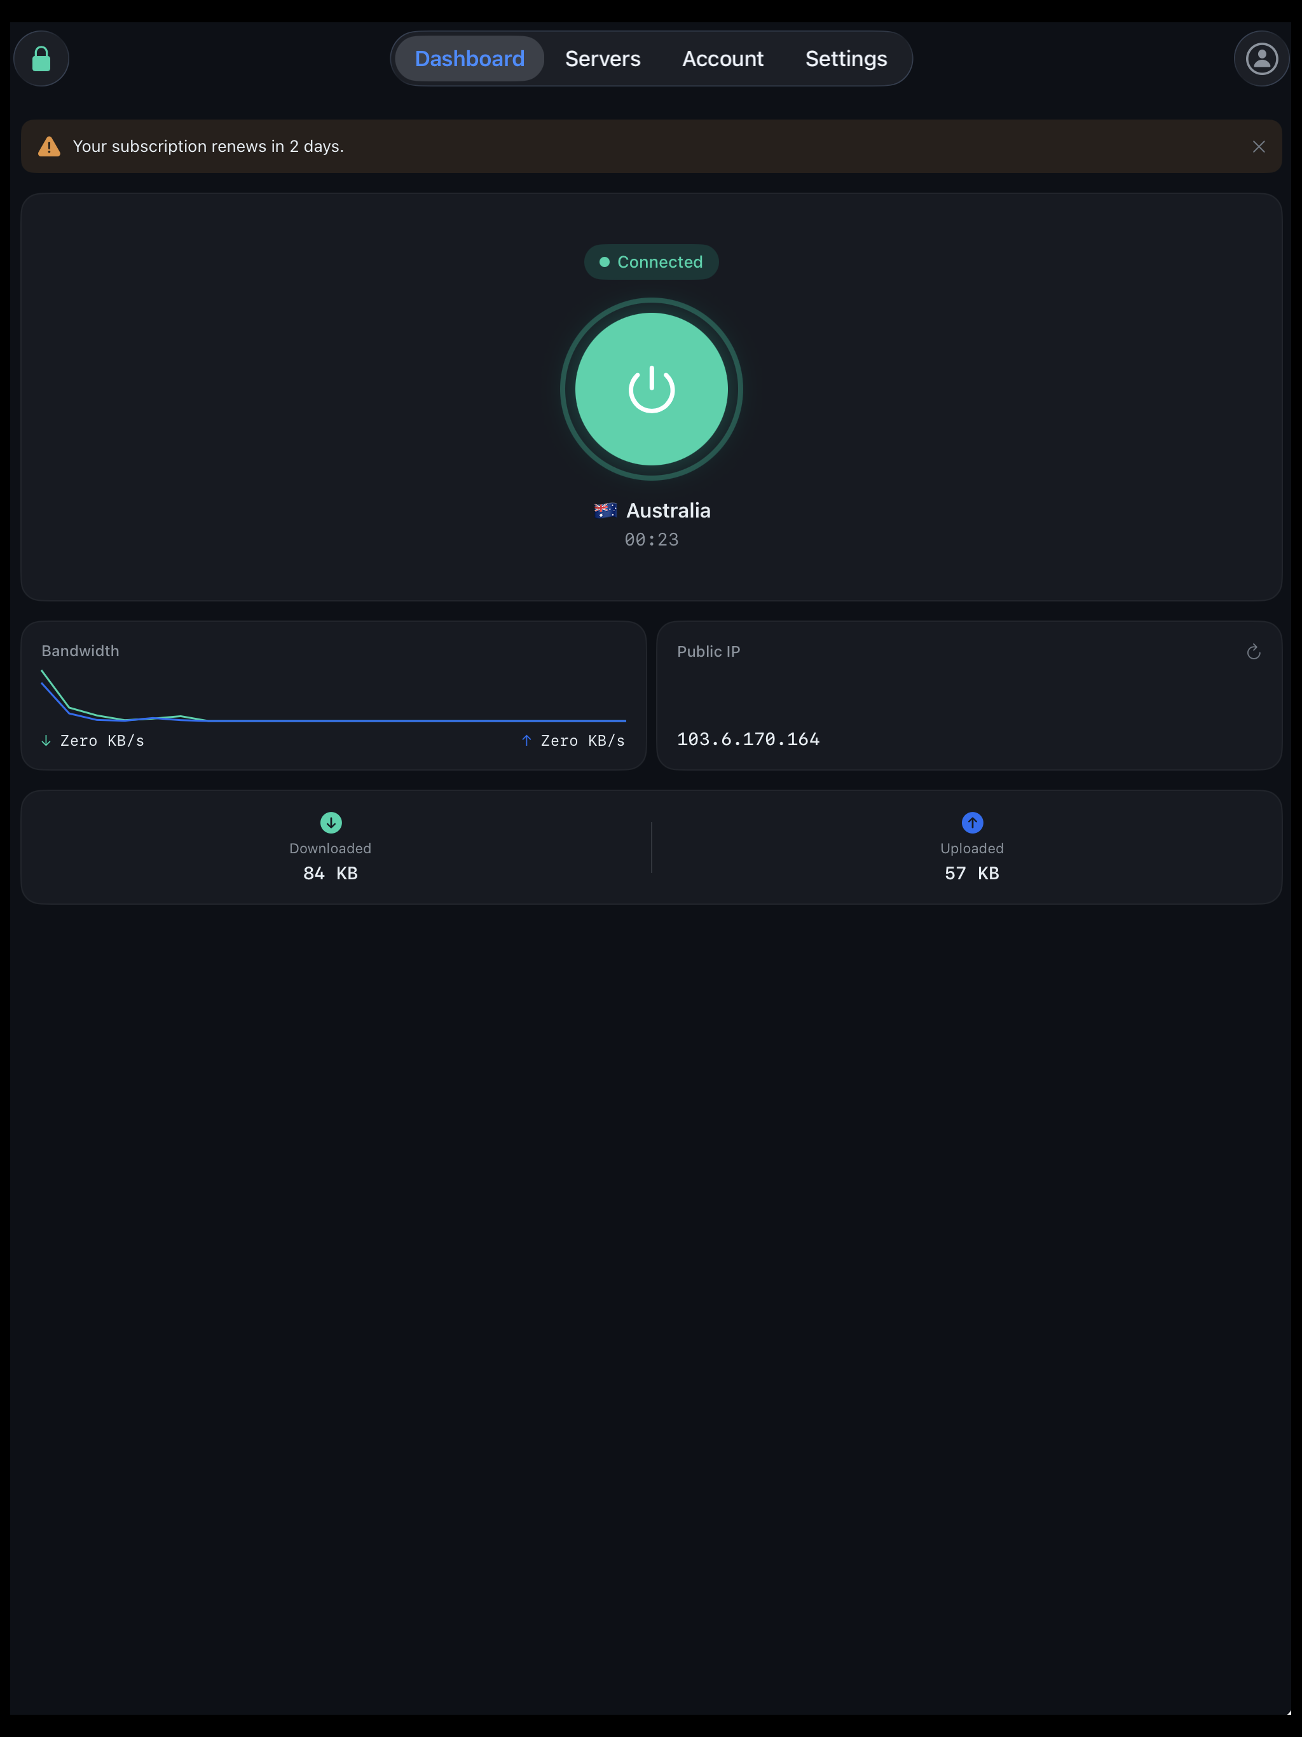Image resolution: width=1302 pixels, height=1737 pixels.
Task: Click the Connected status badge
Action: [651, 263]
